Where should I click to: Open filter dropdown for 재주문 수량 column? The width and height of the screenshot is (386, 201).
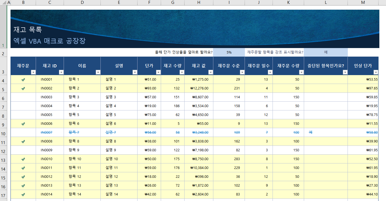[301, 72]
